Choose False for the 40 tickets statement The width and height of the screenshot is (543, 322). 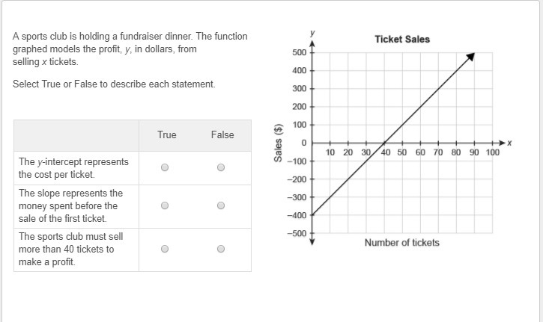pos(221,249)
